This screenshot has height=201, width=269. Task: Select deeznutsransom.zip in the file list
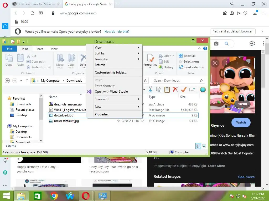(68, 104)
